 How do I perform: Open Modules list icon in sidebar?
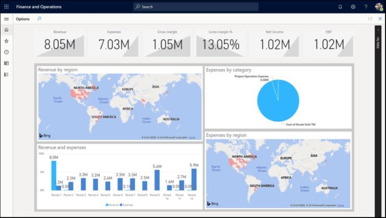click(x=6, y=74)
